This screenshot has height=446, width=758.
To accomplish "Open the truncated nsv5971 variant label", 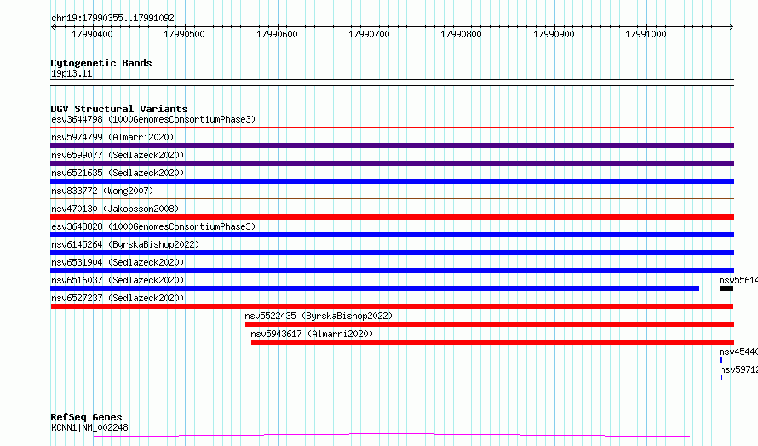I will point(738,369).
